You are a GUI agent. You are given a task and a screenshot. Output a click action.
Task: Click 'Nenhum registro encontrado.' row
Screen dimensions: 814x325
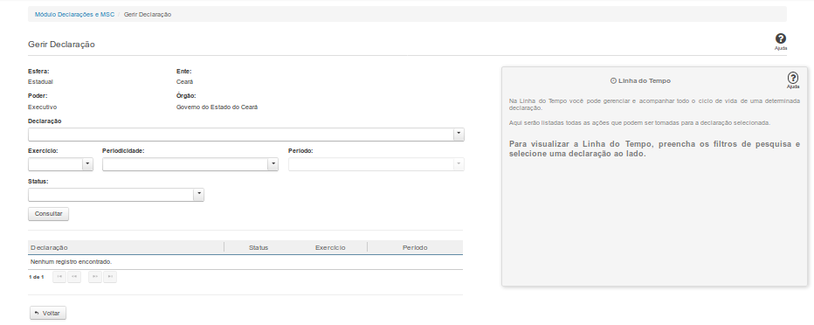[x=245, y=262]
